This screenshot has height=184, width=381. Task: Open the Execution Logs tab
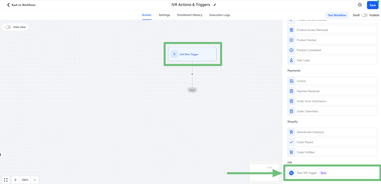[x=220, y=15]
